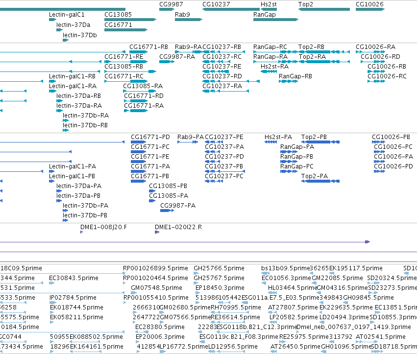Select the CG10026 gene label
The image size is (417, 354).
[369, 4]
